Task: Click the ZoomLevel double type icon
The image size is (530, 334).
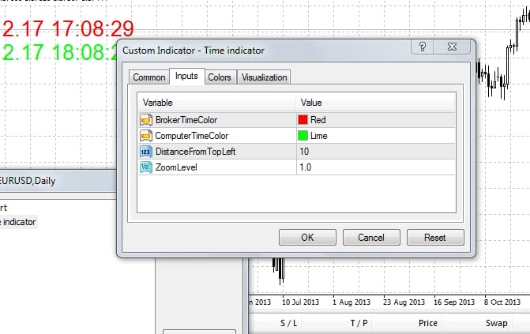Action: (145, 167)
